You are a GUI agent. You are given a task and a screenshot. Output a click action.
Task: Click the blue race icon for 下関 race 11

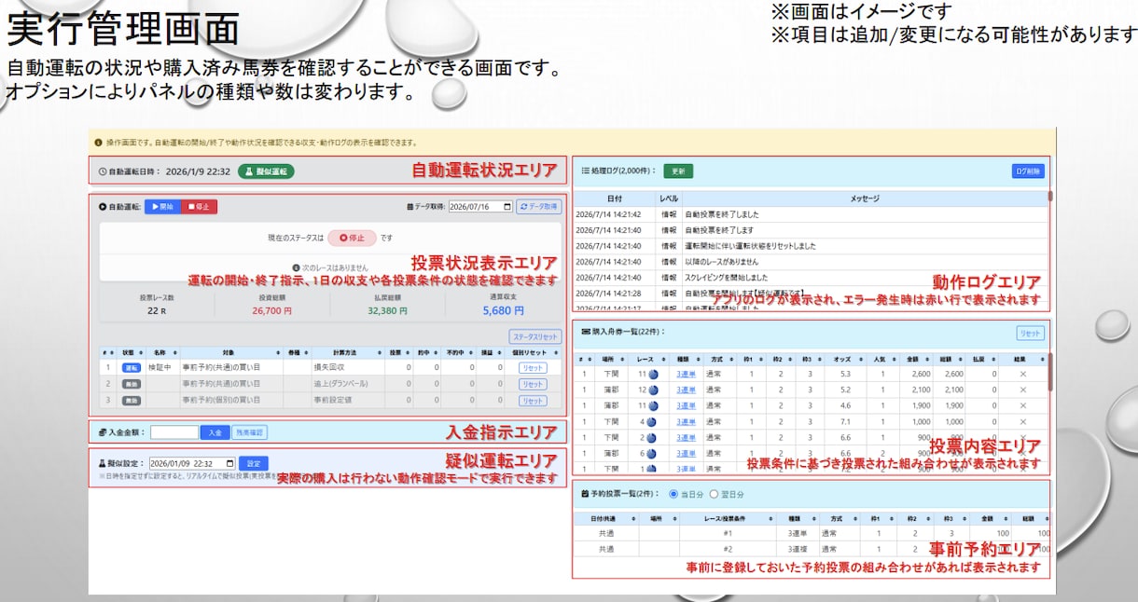pyautogui.click(x=652, y=374)
